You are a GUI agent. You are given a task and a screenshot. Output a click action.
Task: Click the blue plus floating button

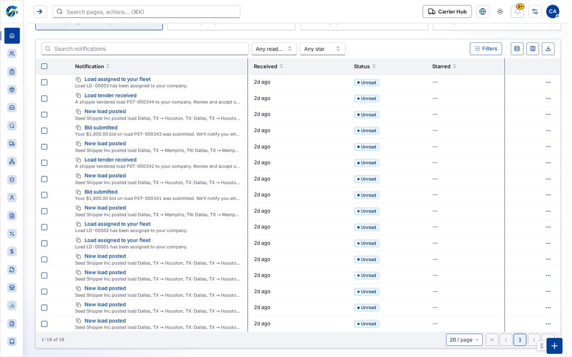555,346
